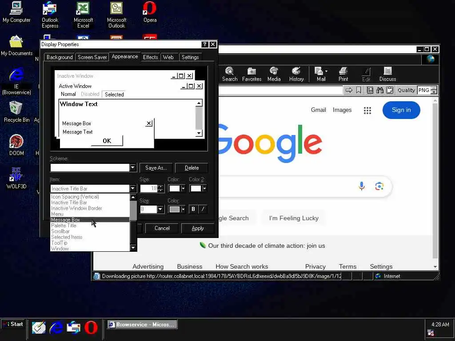Switch to the Web tab
455x341 pixels.
tap(168, 57)
